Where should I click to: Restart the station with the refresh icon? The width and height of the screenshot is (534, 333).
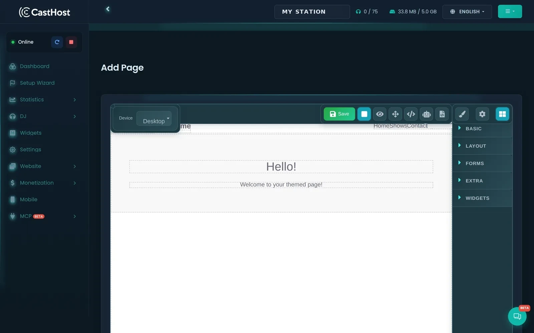pos(57,42)
